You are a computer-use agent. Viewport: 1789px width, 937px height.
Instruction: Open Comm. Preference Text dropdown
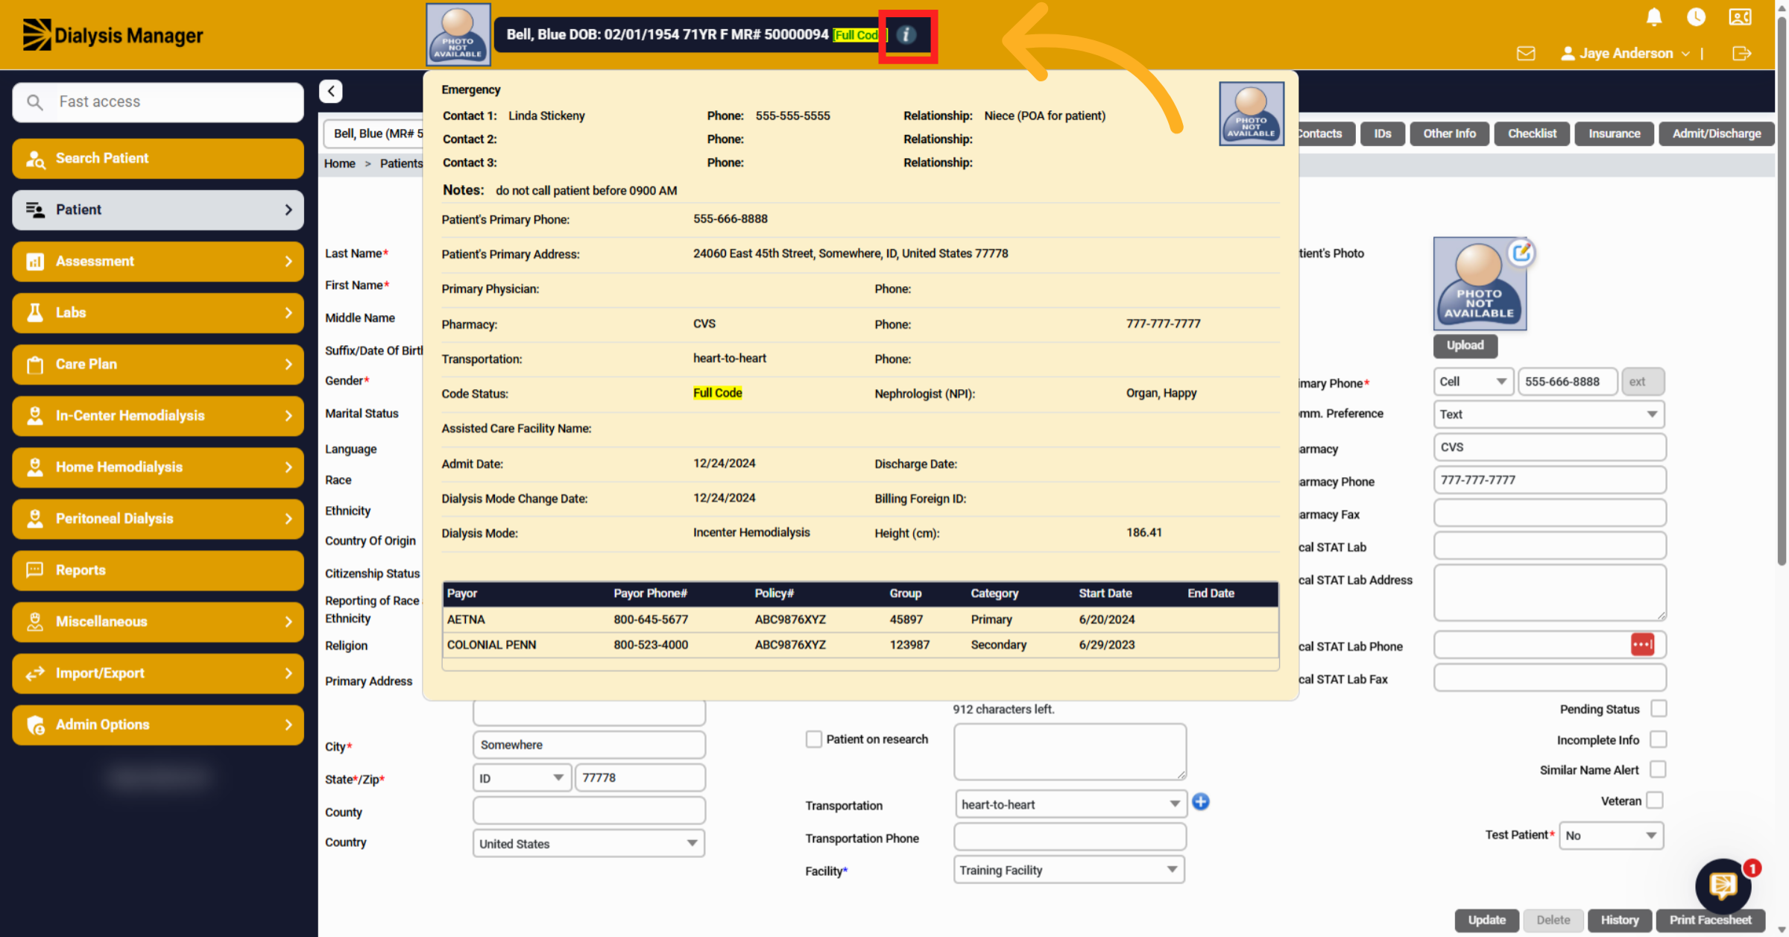coord(1549,414)
